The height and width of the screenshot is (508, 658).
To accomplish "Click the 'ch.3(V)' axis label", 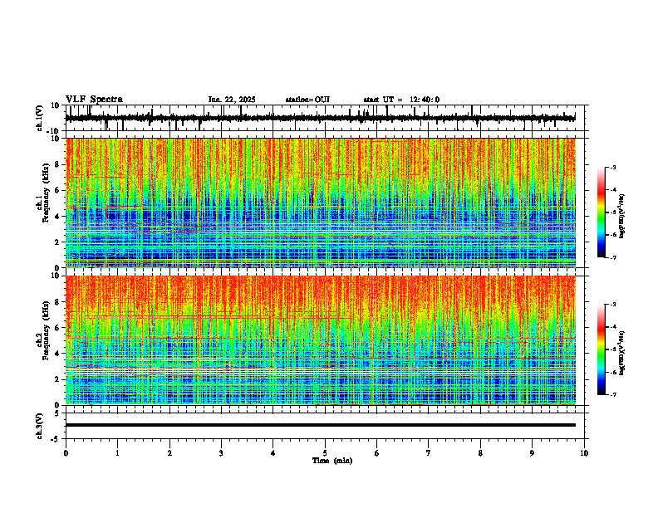I will tap(40, 426).
